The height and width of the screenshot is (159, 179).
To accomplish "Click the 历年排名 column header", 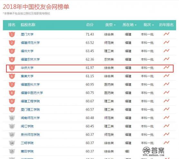I will pyautogui.click(x=166, y=25).
